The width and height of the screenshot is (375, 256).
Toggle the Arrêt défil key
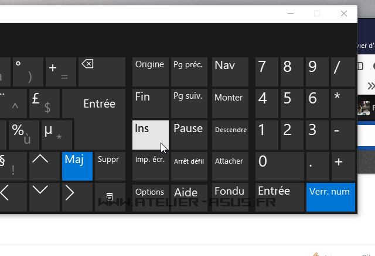189,166
